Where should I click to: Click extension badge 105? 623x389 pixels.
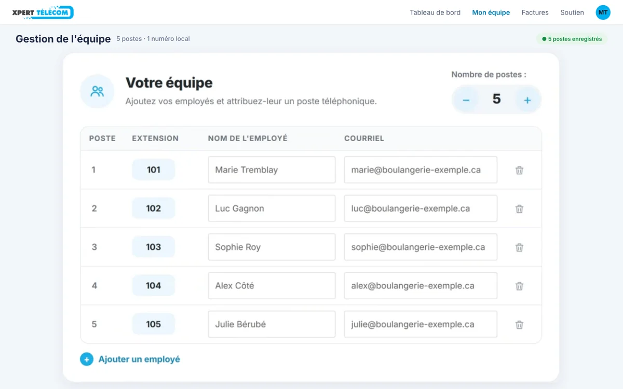[153, 324]
